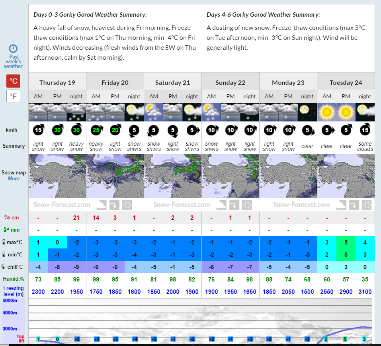Click the Thursday AM weather icon
381x346 pixels.
point(38,112)
